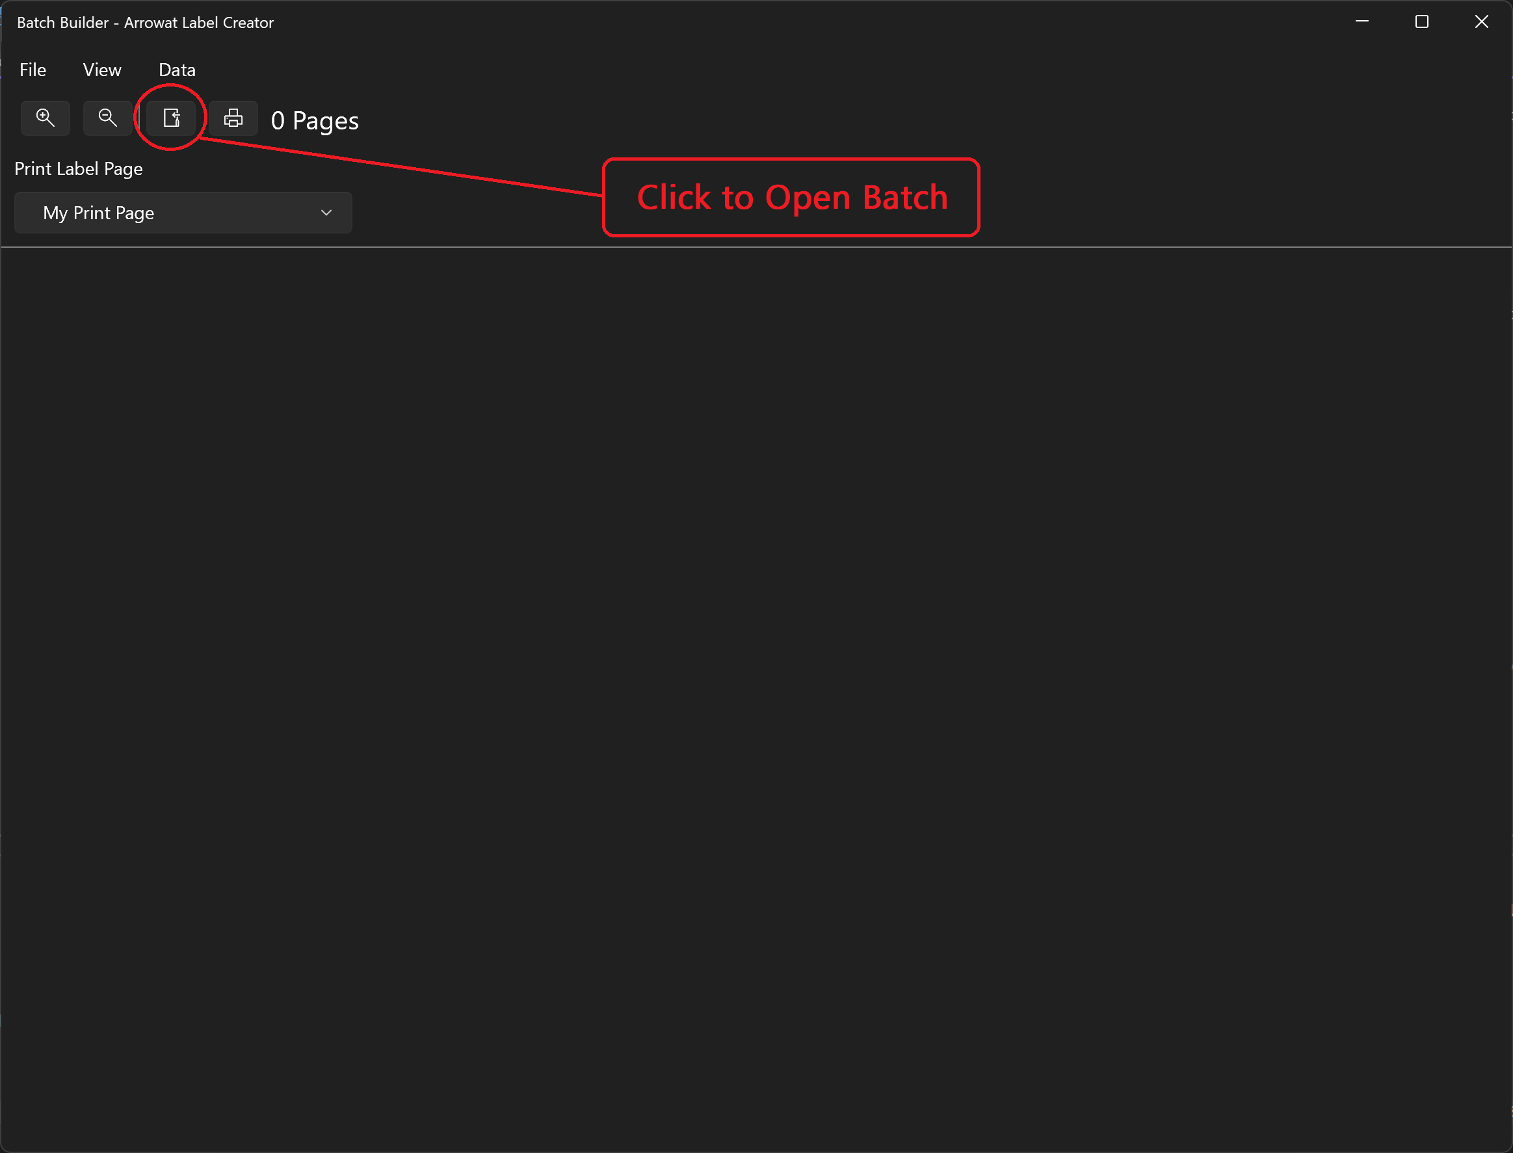Image resolution: width=1513 pixels, height=1153 pixels.
Task: Open batch file using toolbar button
Action: coord(170,118)
